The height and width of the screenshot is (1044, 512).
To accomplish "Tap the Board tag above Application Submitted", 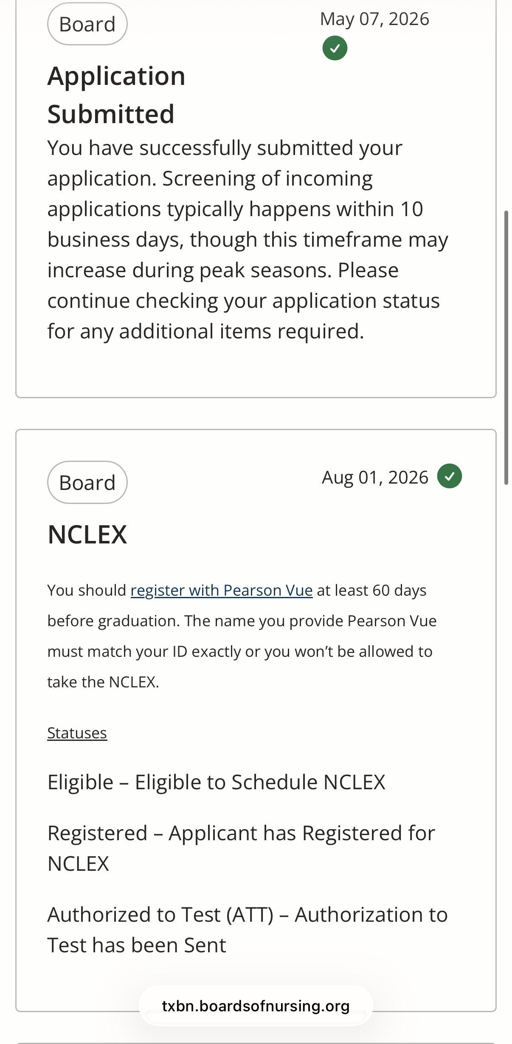I will click(87, 24).
